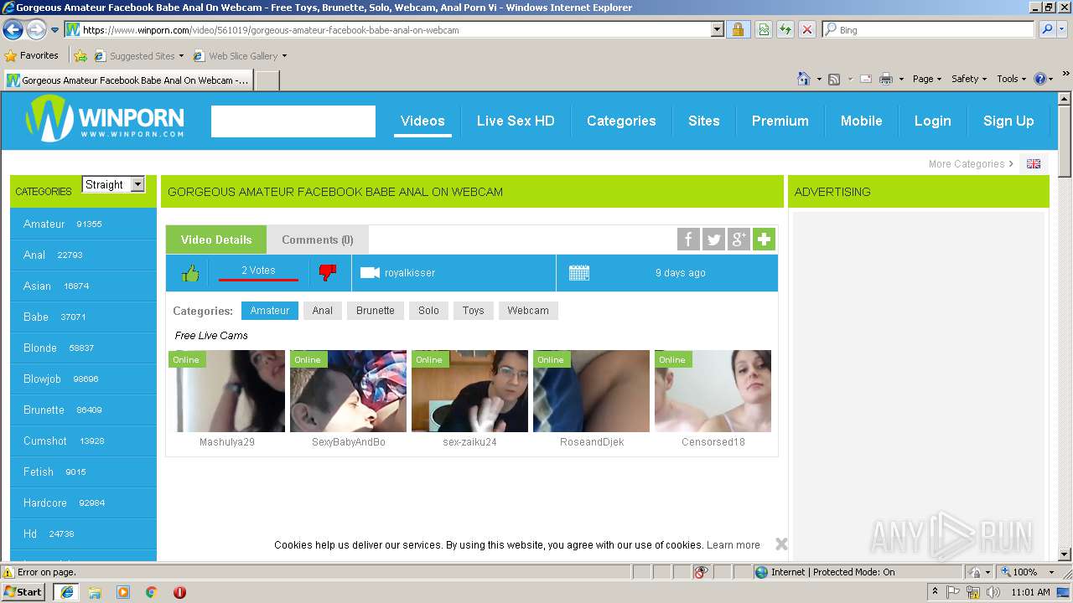
Task: Open the Mobile navigation item
Action: pos(861,121)
